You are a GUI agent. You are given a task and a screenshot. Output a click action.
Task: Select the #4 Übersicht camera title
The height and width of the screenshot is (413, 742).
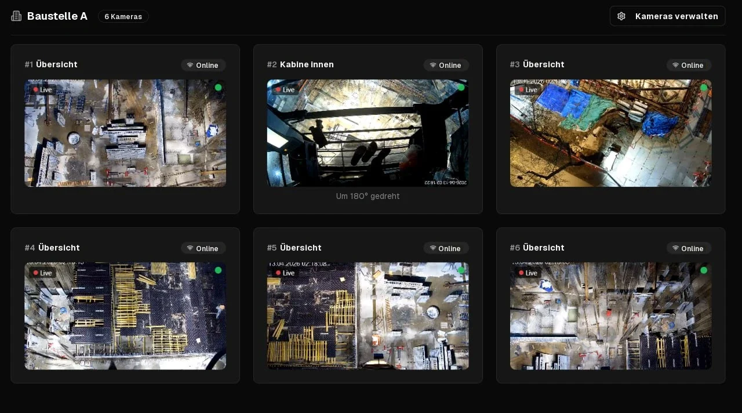52,248
